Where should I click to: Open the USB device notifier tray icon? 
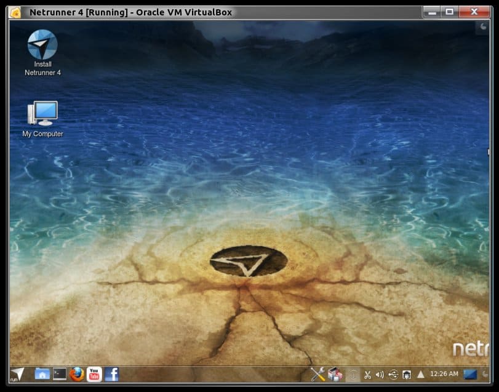click(393, 374)
